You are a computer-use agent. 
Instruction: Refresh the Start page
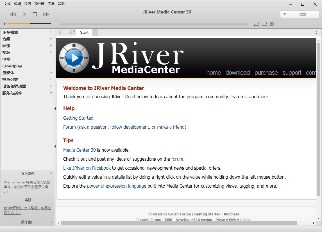pos(72,32)
